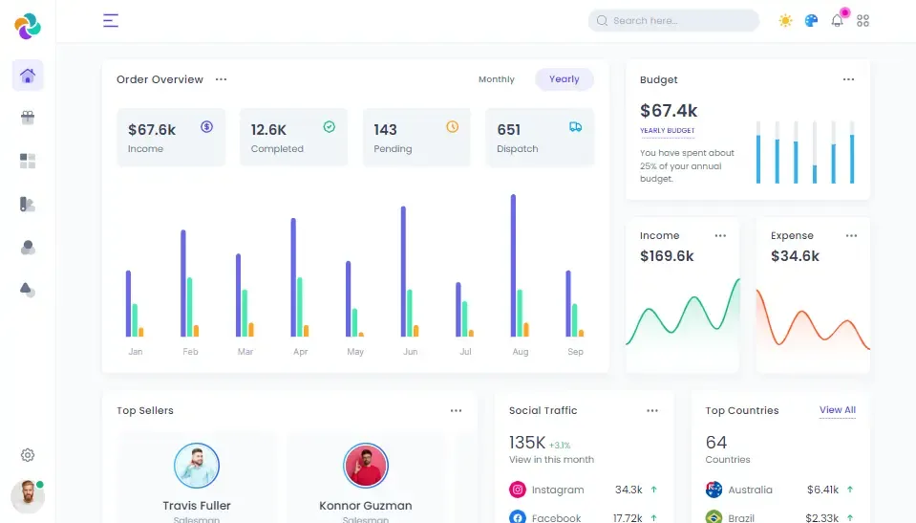Click the shortest blue budget progress bar
This screenshot has width=916, height=523.
click(x=815, y=174)
